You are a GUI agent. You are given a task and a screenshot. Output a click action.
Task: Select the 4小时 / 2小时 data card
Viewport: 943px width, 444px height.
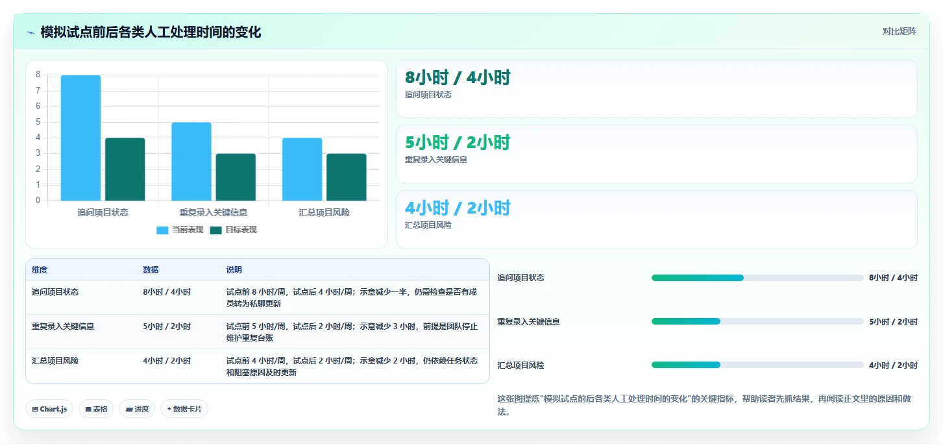(656, 219)
